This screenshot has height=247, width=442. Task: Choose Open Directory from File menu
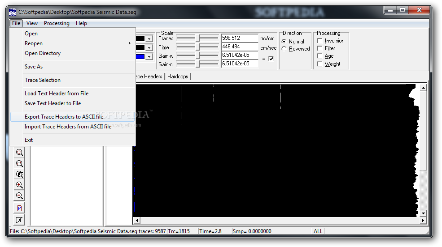[x=72, y=53]
